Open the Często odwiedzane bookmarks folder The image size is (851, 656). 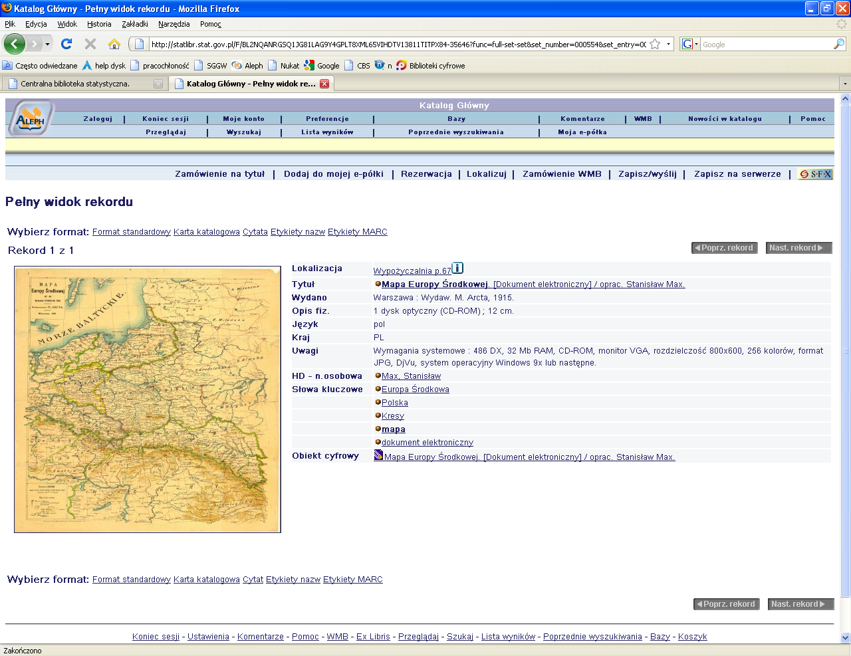click(40, 65)
